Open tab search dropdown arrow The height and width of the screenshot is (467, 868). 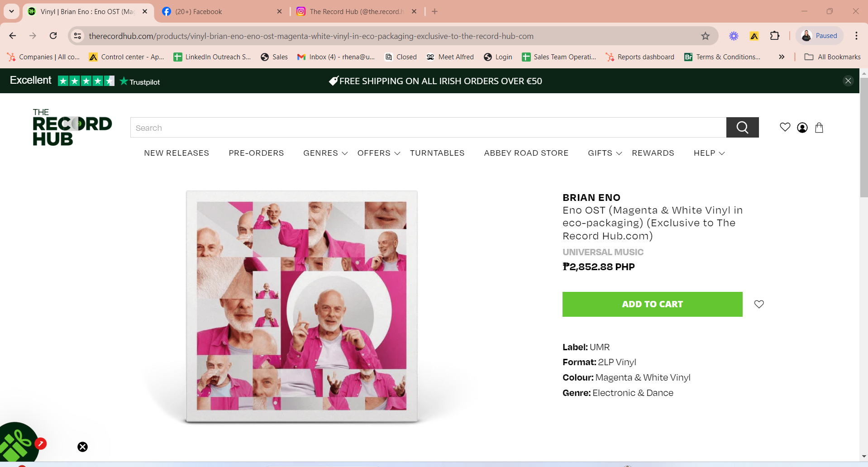(11, 11)
